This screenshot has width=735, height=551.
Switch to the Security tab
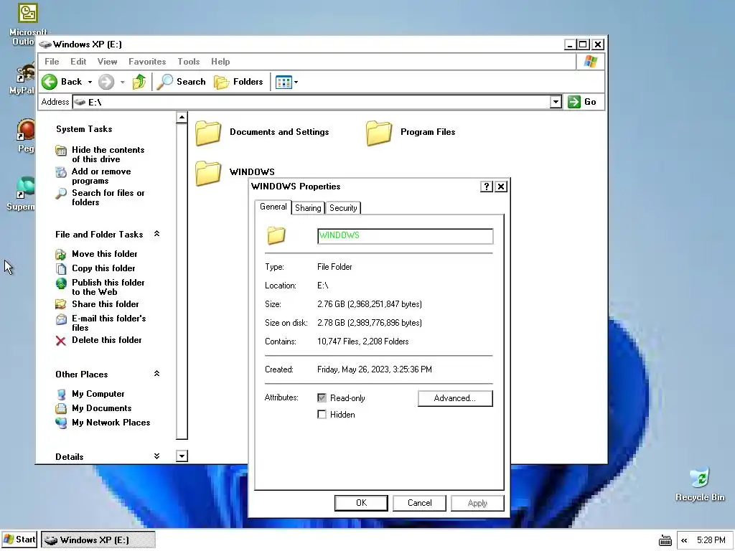(x=343, y=208)
